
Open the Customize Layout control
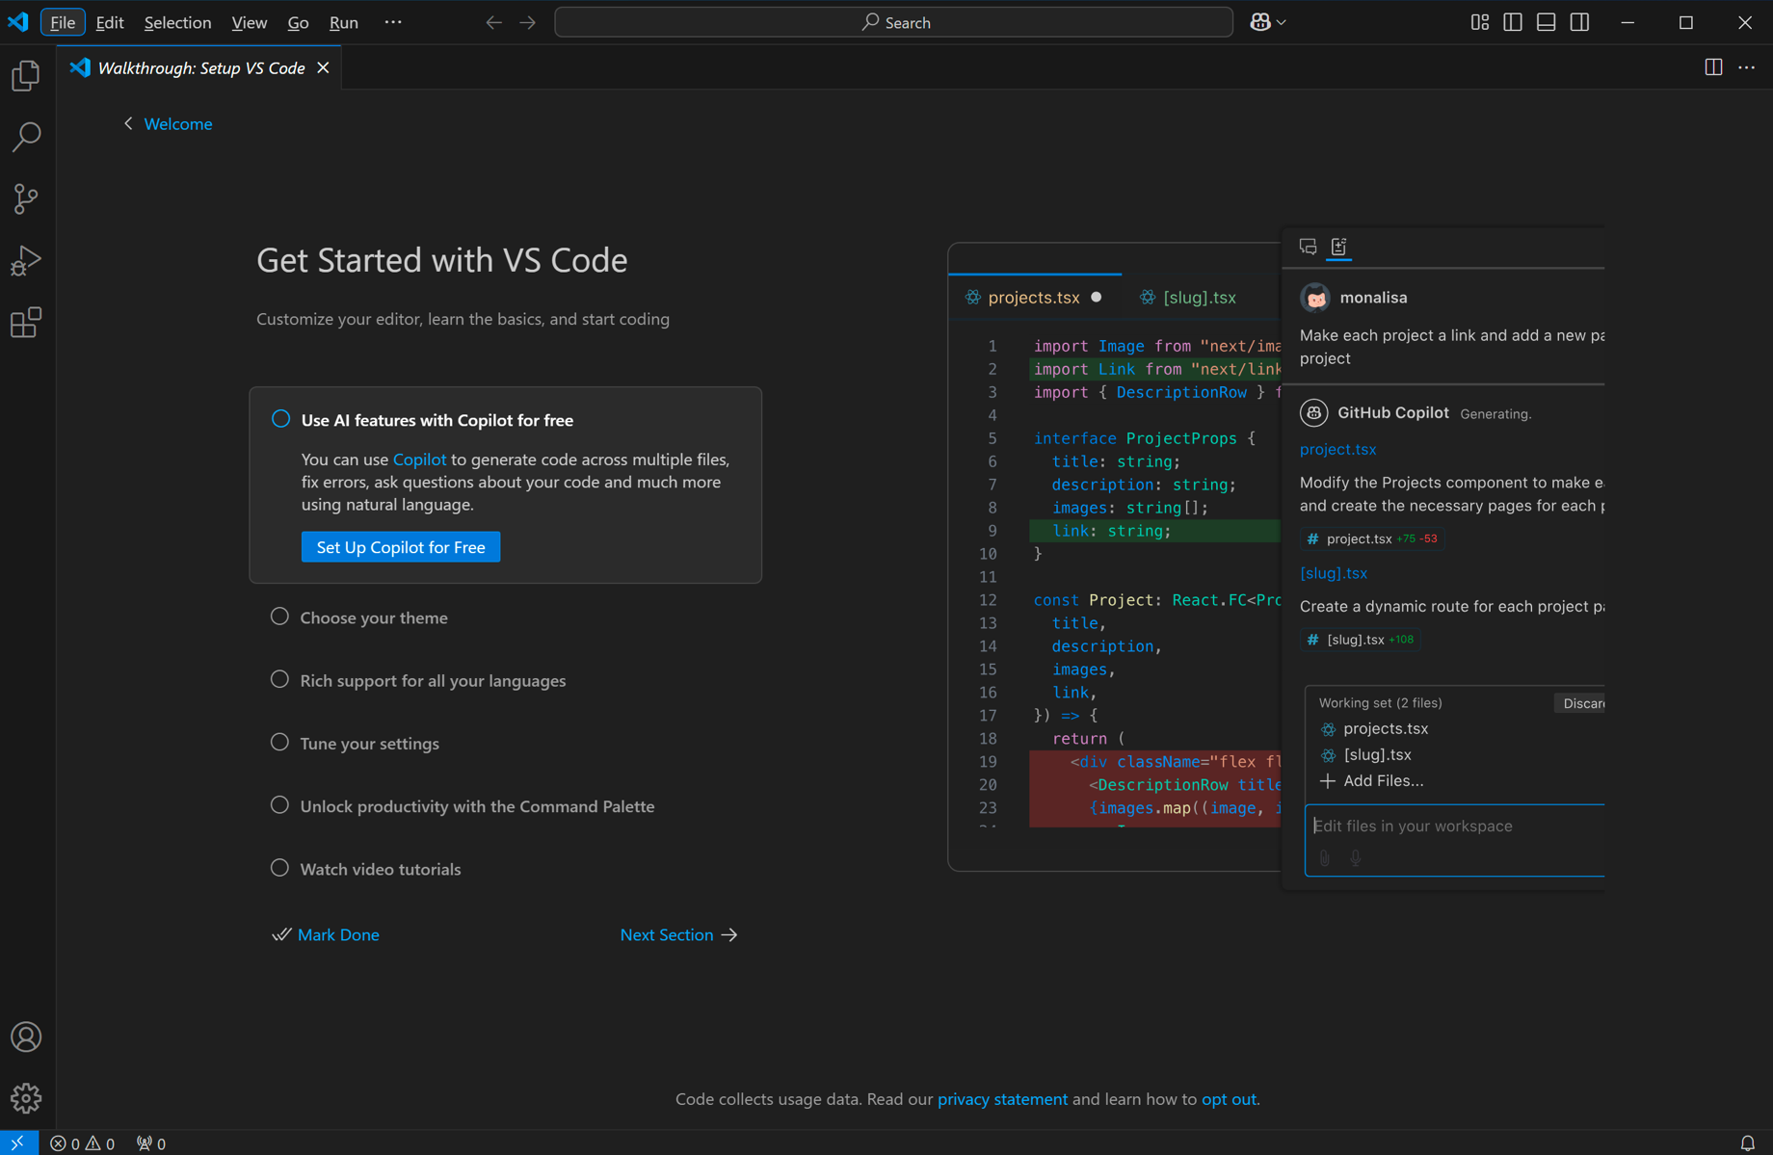tap(1479, 21)
